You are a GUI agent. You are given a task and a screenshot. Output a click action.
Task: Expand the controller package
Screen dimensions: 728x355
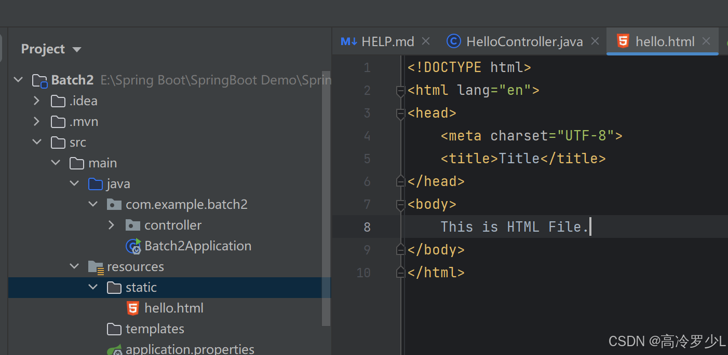pos(111,225)
